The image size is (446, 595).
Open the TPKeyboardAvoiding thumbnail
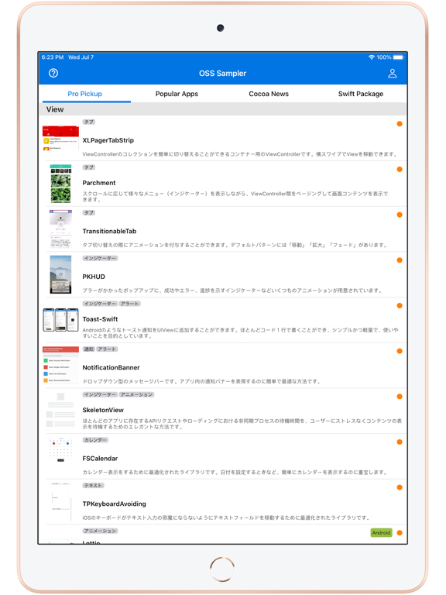[x=60, y=502]
